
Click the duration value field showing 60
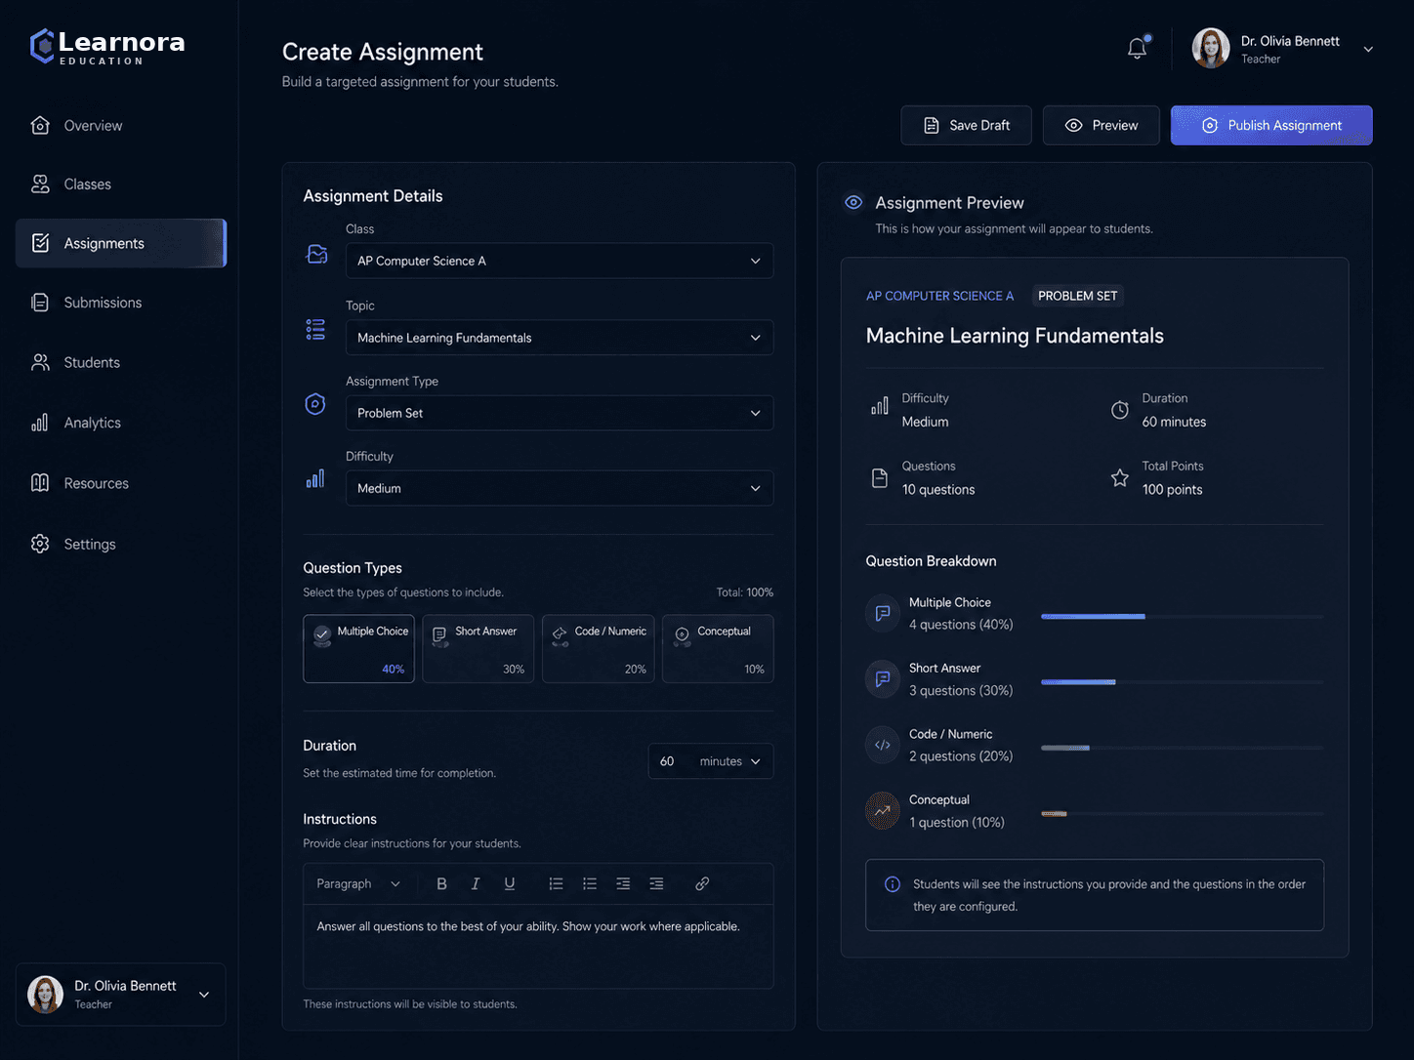668,761
